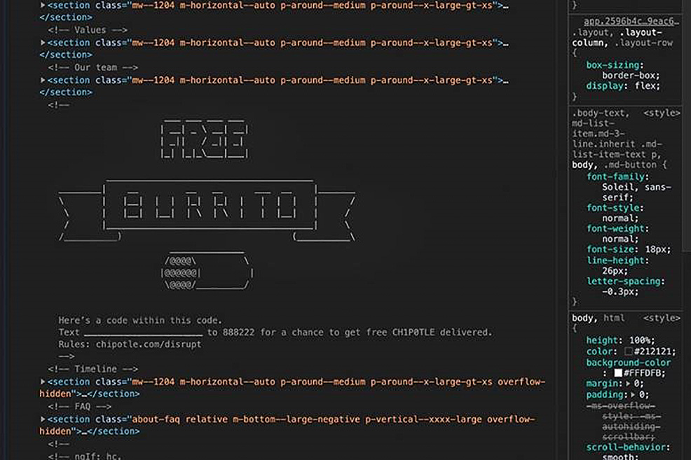
Task: Edit the flex value
Action: (645, 86)
